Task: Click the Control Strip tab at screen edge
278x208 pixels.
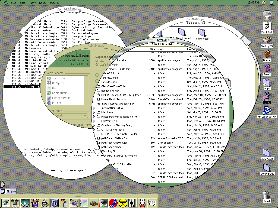Action: (x=2, y=184)
